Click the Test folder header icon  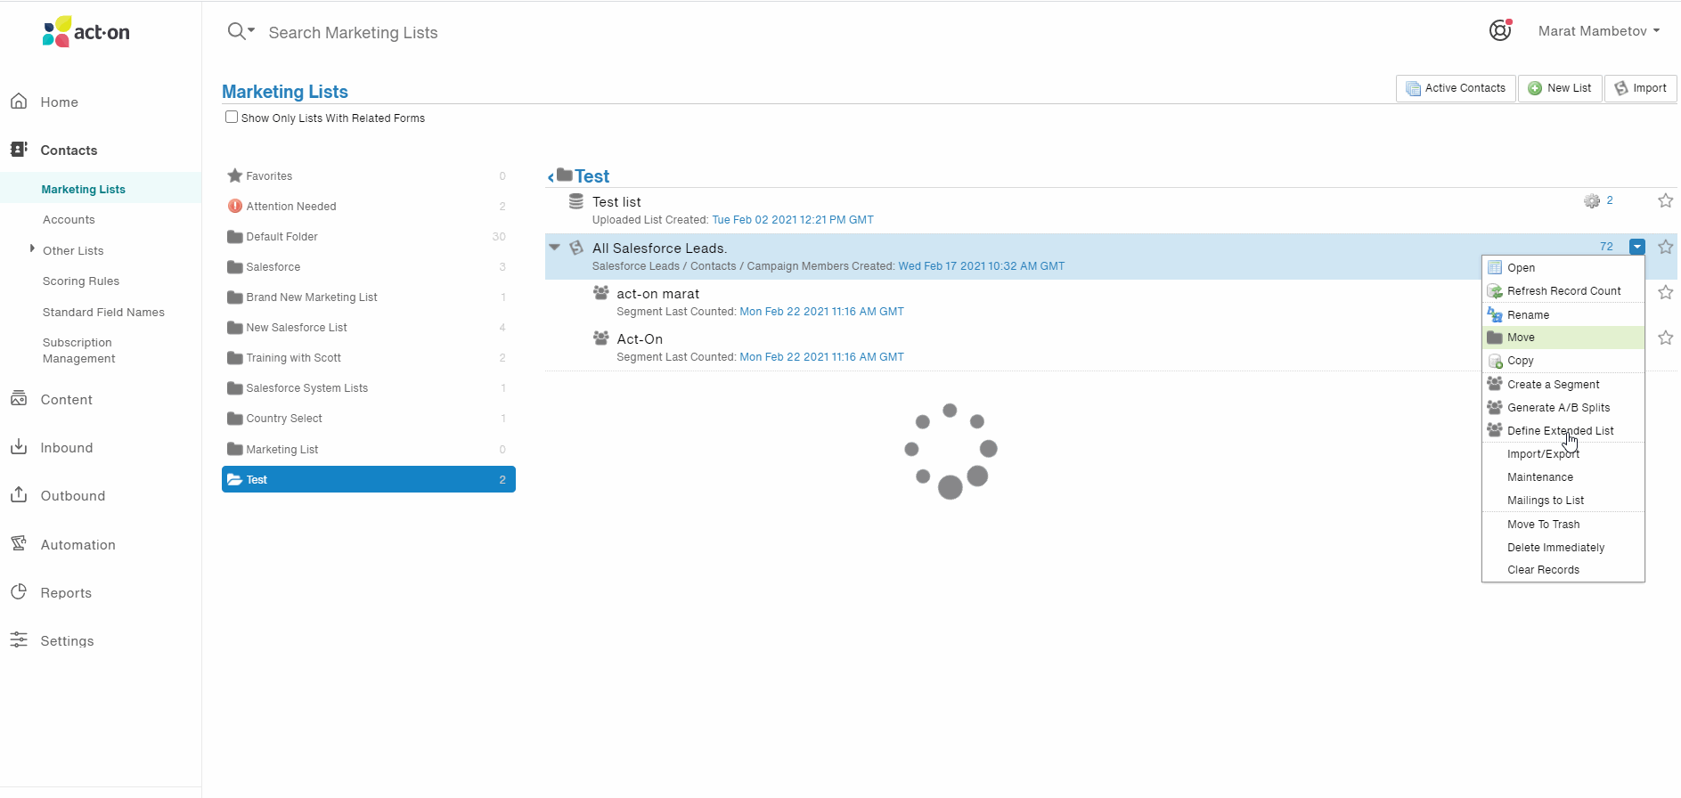coord(565,175)
